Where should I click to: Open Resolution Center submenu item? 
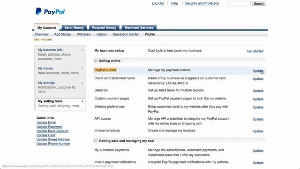(x=126, y=34)
